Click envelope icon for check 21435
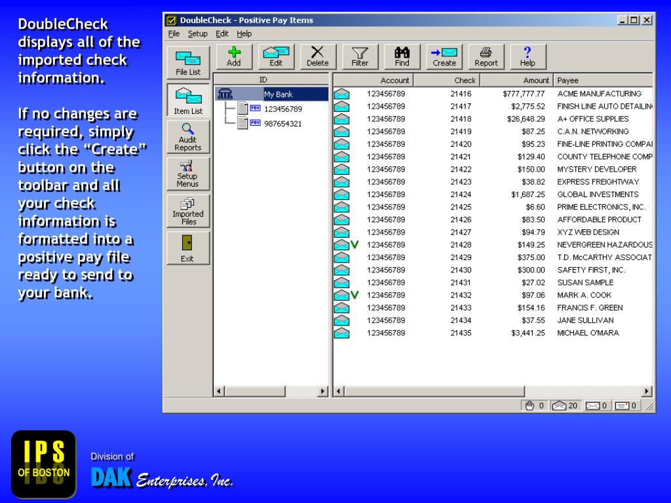This screenshot has width=671, height=503. (341, 333)
